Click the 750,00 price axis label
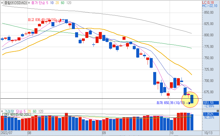Viewport: 220px width, 136px height. click(x=209, y=58)
